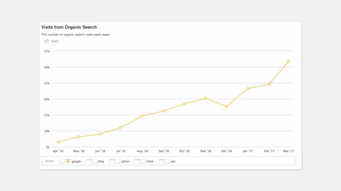Screen dimensions: 341x191
Task: Select the Dec '16 dip data point
Action: 226,106
